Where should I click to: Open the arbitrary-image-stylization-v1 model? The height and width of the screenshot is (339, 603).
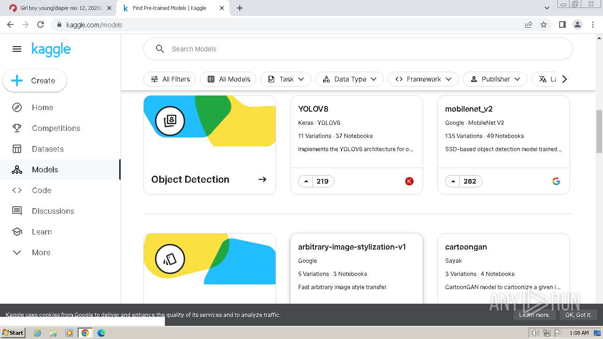(x=357, y=268)
